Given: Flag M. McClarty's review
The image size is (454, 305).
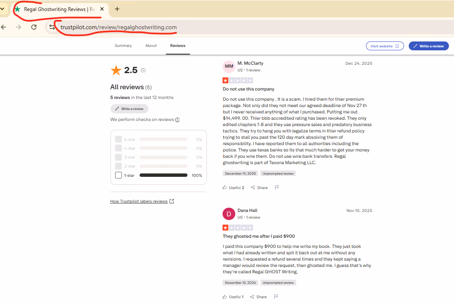Looking at the screenshot, I should 277,187.
